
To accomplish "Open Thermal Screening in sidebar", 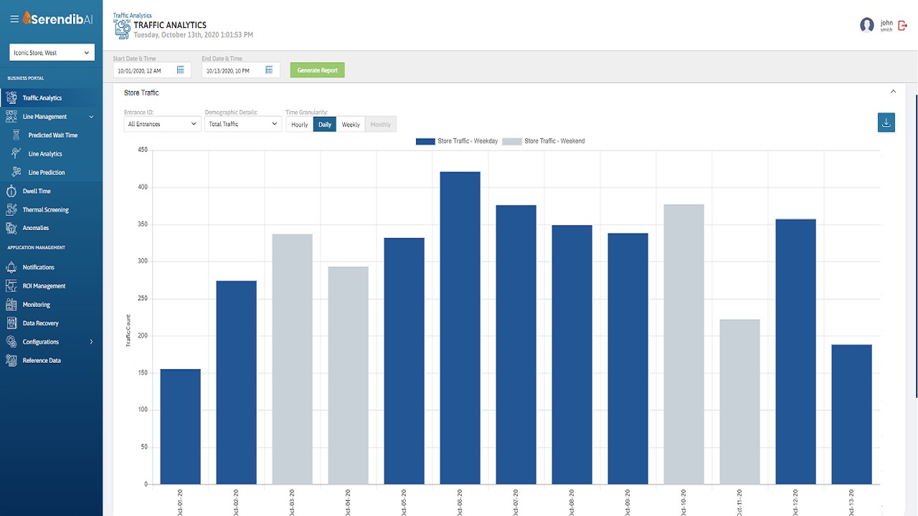I will tap(45, 210).
